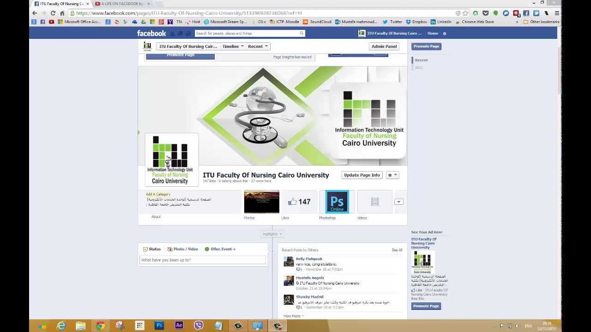Open the Videos app tile
Image resolution: width=591 pixels, height=332 pixels.
pyautogui.click(x=374, y=202)
